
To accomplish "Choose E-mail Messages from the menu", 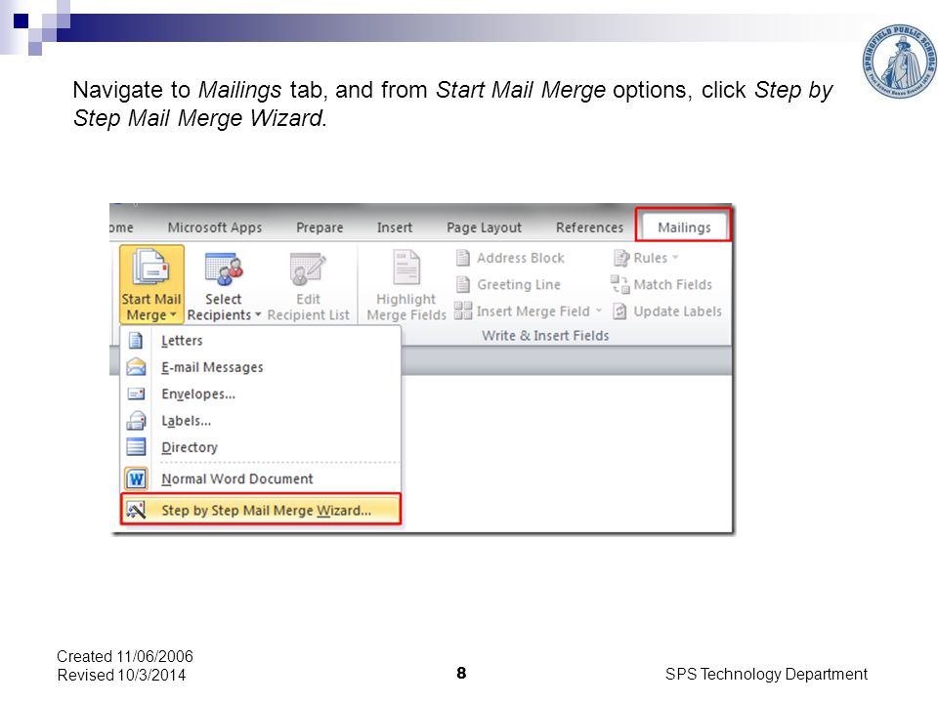I will [261, 367].
